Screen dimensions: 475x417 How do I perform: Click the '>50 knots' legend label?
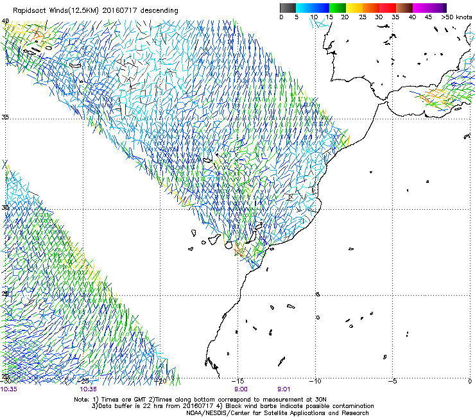456,17
